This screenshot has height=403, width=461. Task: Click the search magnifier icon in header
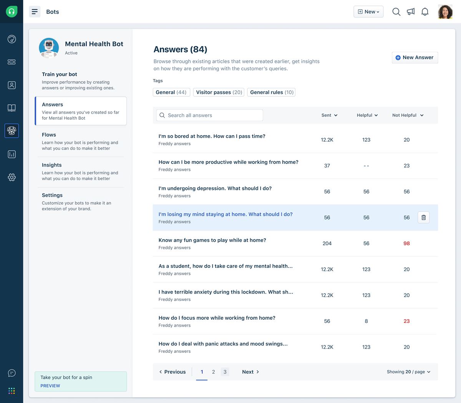[396, 12]
